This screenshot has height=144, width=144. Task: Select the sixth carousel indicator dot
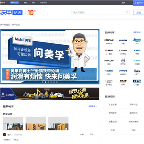tap(57, 82)
